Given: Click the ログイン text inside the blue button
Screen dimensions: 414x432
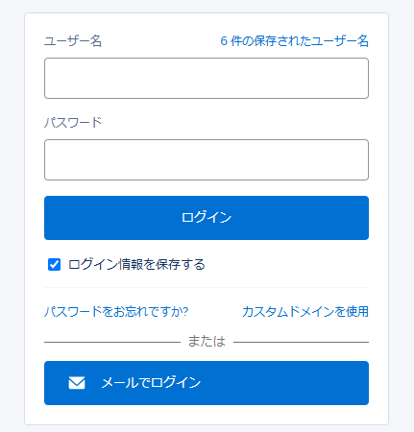Looking at the screenshot, I should coord(207,218).
